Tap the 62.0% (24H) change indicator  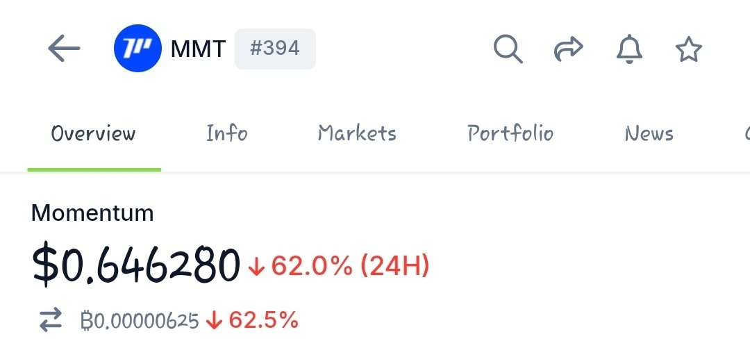[340, 265]
